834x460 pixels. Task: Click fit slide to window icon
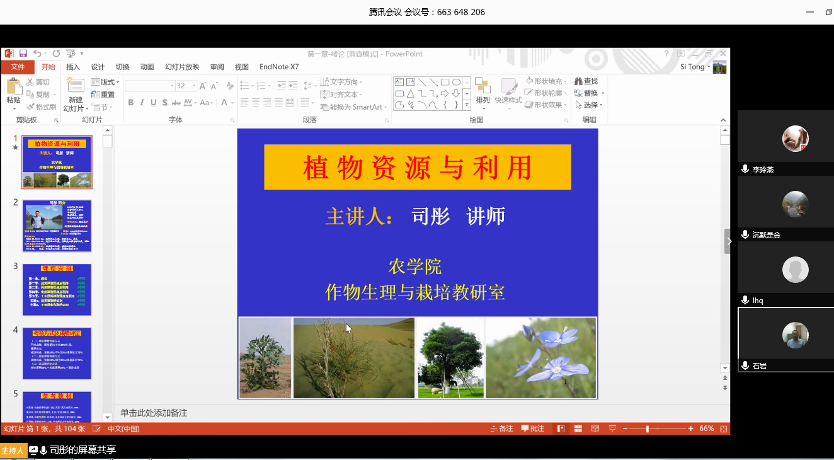point(723,428)
